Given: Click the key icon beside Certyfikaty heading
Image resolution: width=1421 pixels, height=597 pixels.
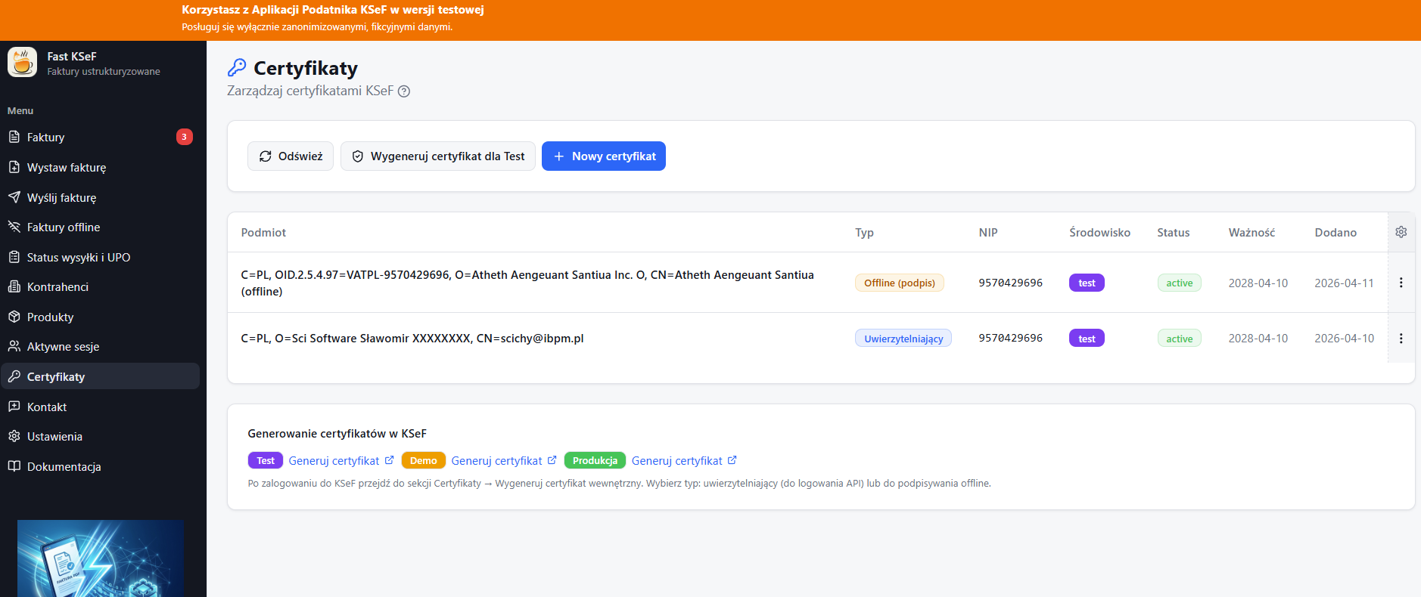Looking at the screenshot, I should pyautogui.click(x=237, y=68).
